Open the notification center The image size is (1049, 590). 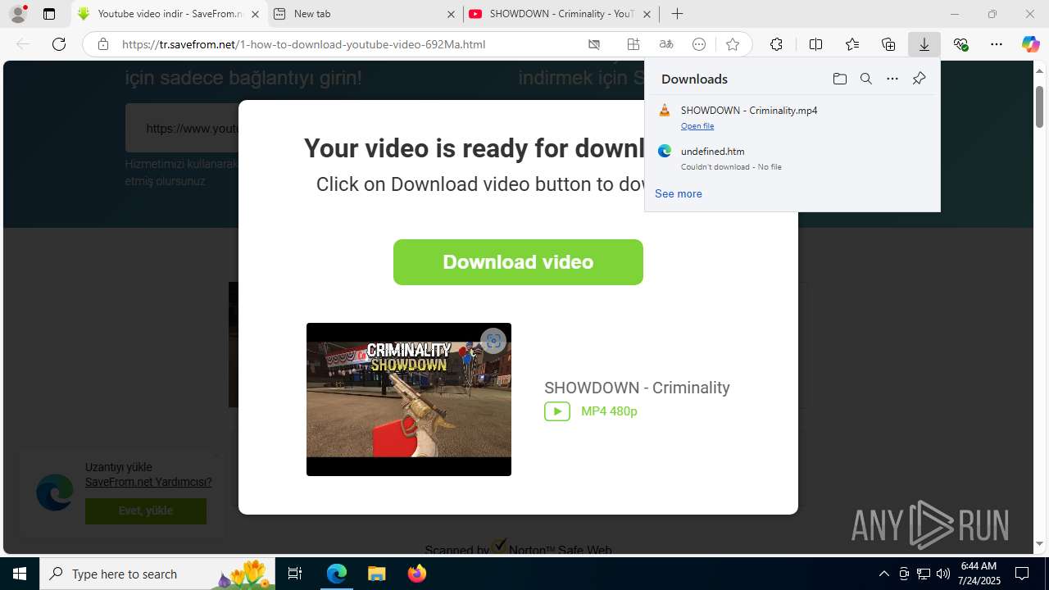click(x=1022, y=574)
